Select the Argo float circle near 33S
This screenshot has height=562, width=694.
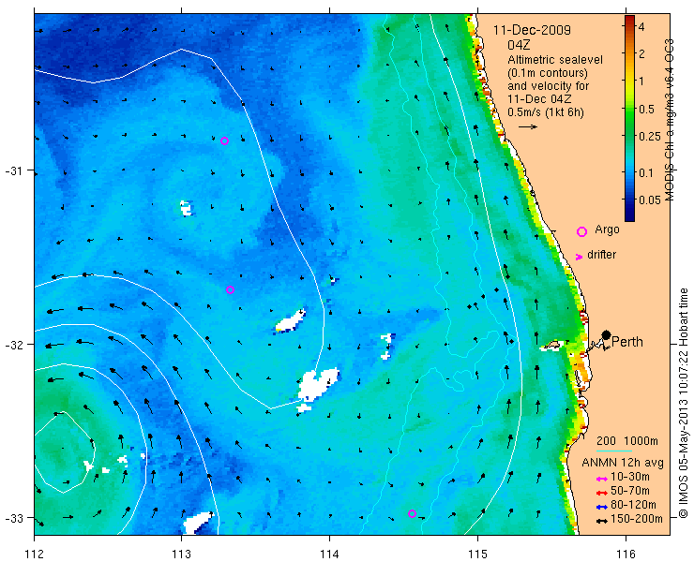point(412,513)
